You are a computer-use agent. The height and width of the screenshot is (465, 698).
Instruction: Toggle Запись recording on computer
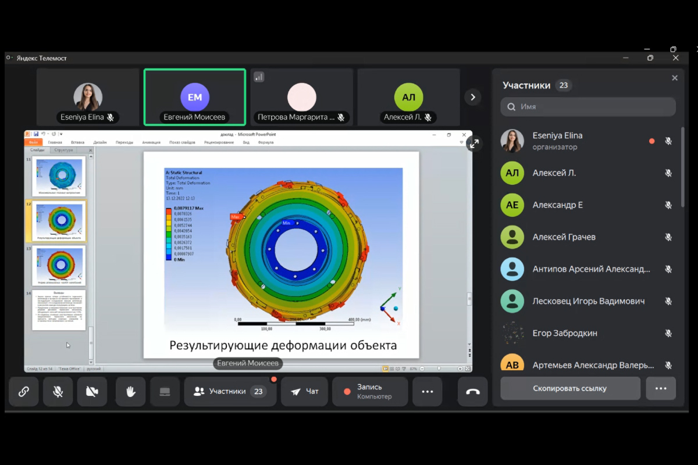pos(369,391)
